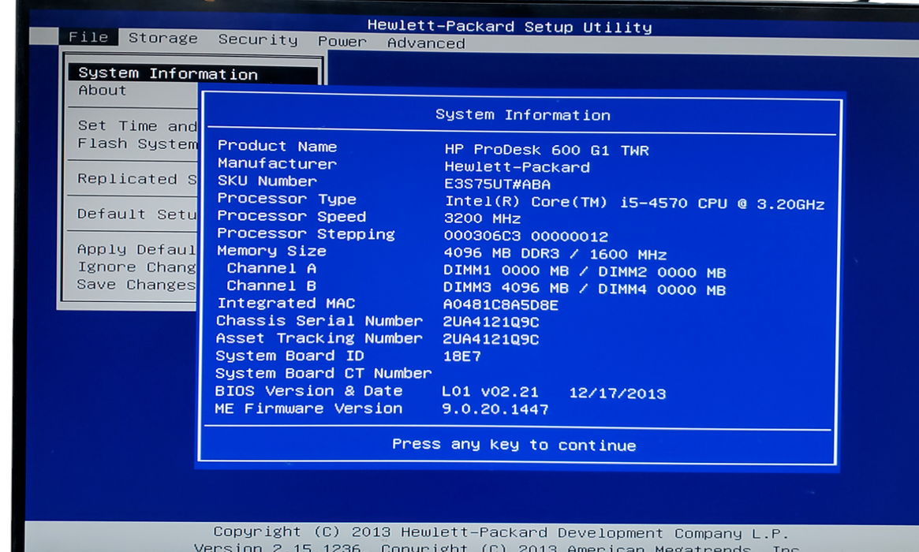Click the System Board CT Number label
The width and height of the screenshot is (919, 552).
coord(323,373)
